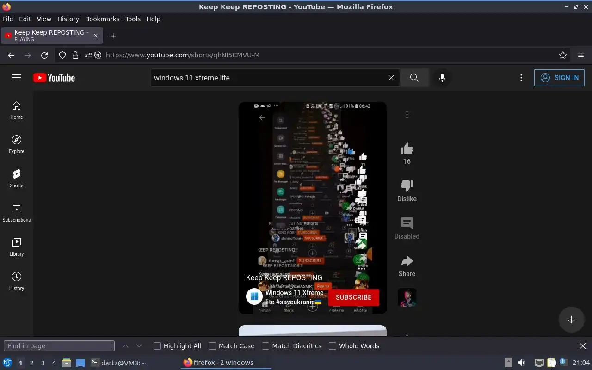Open the Bookmarks menu
Image resolution: width=592 pixels, height=370 pixels.
(x=102, y=19)
